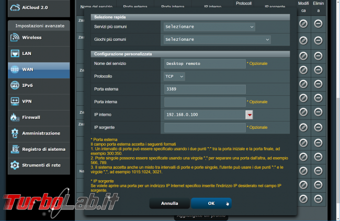This screenshot has height=221, width=340.
Task: Click the edit pencil icon in the last table row
Action: (x=303, y=199)
